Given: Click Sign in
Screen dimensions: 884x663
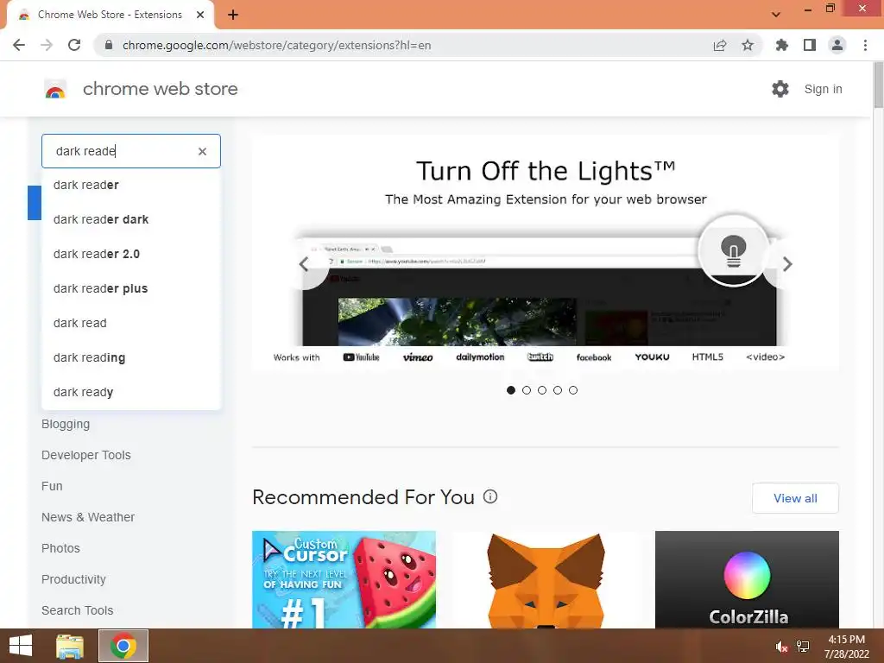Looking at the screenshot, I should click(823, 89).
